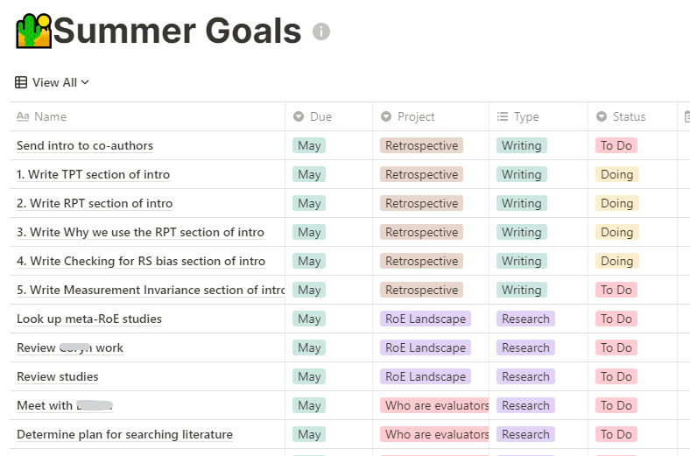Expand the View All dropdown chevron
This screenshot has height=456, width=690.
click(85, 82)
